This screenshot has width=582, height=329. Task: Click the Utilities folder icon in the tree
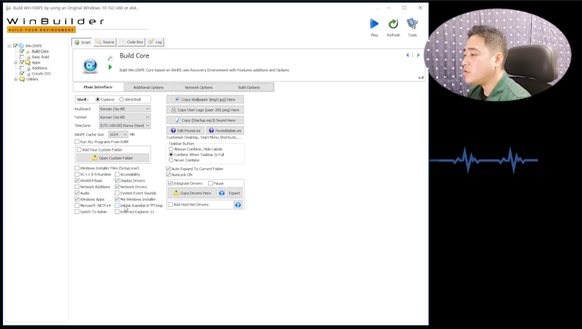coord(22,79)
